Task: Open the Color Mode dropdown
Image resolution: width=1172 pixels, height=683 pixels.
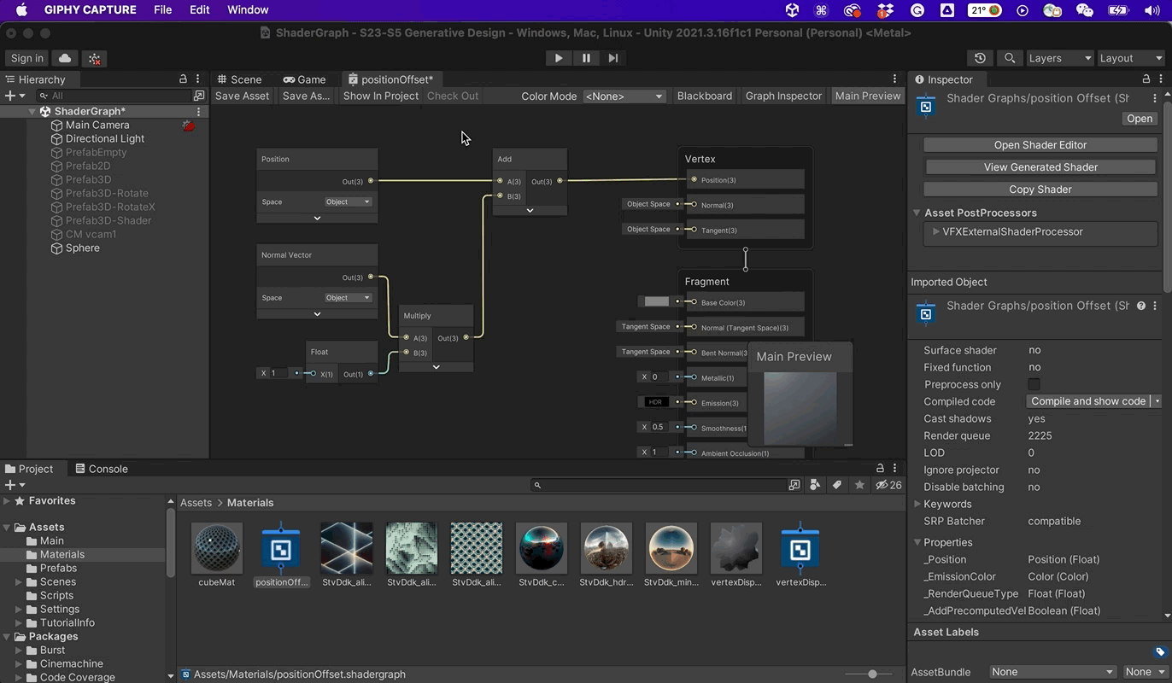Action: (x=624, y=96)
